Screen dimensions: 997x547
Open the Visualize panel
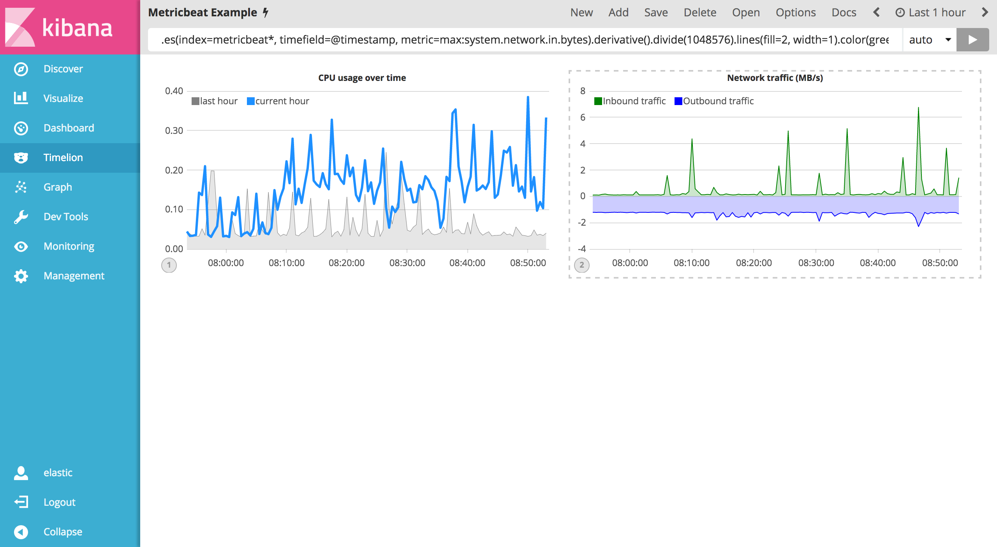pos(63,98)
